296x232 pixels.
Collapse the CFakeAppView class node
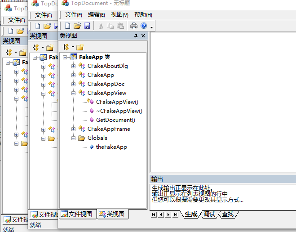(73, 93)
